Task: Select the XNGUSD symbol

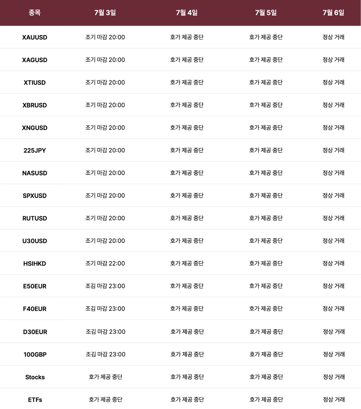Action: coord(35,128)
